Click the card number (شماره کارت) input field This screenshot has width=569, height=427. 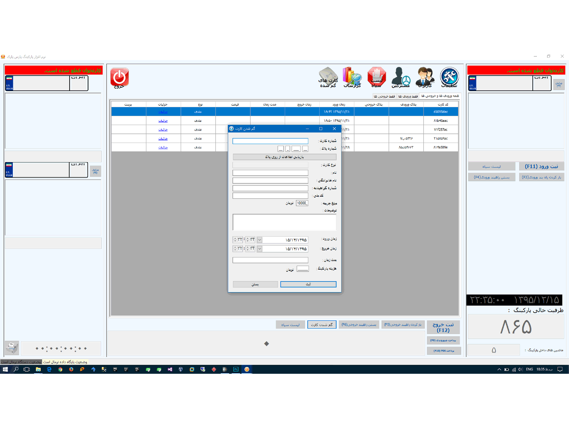270,141
